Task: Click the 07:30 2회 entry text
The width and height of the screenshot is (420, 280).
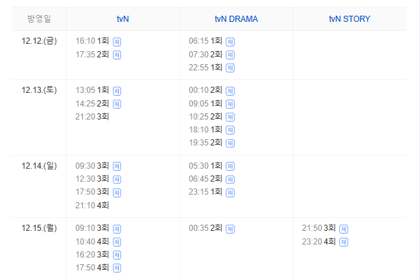Action: pyautogui.click(x=205, y=55)
